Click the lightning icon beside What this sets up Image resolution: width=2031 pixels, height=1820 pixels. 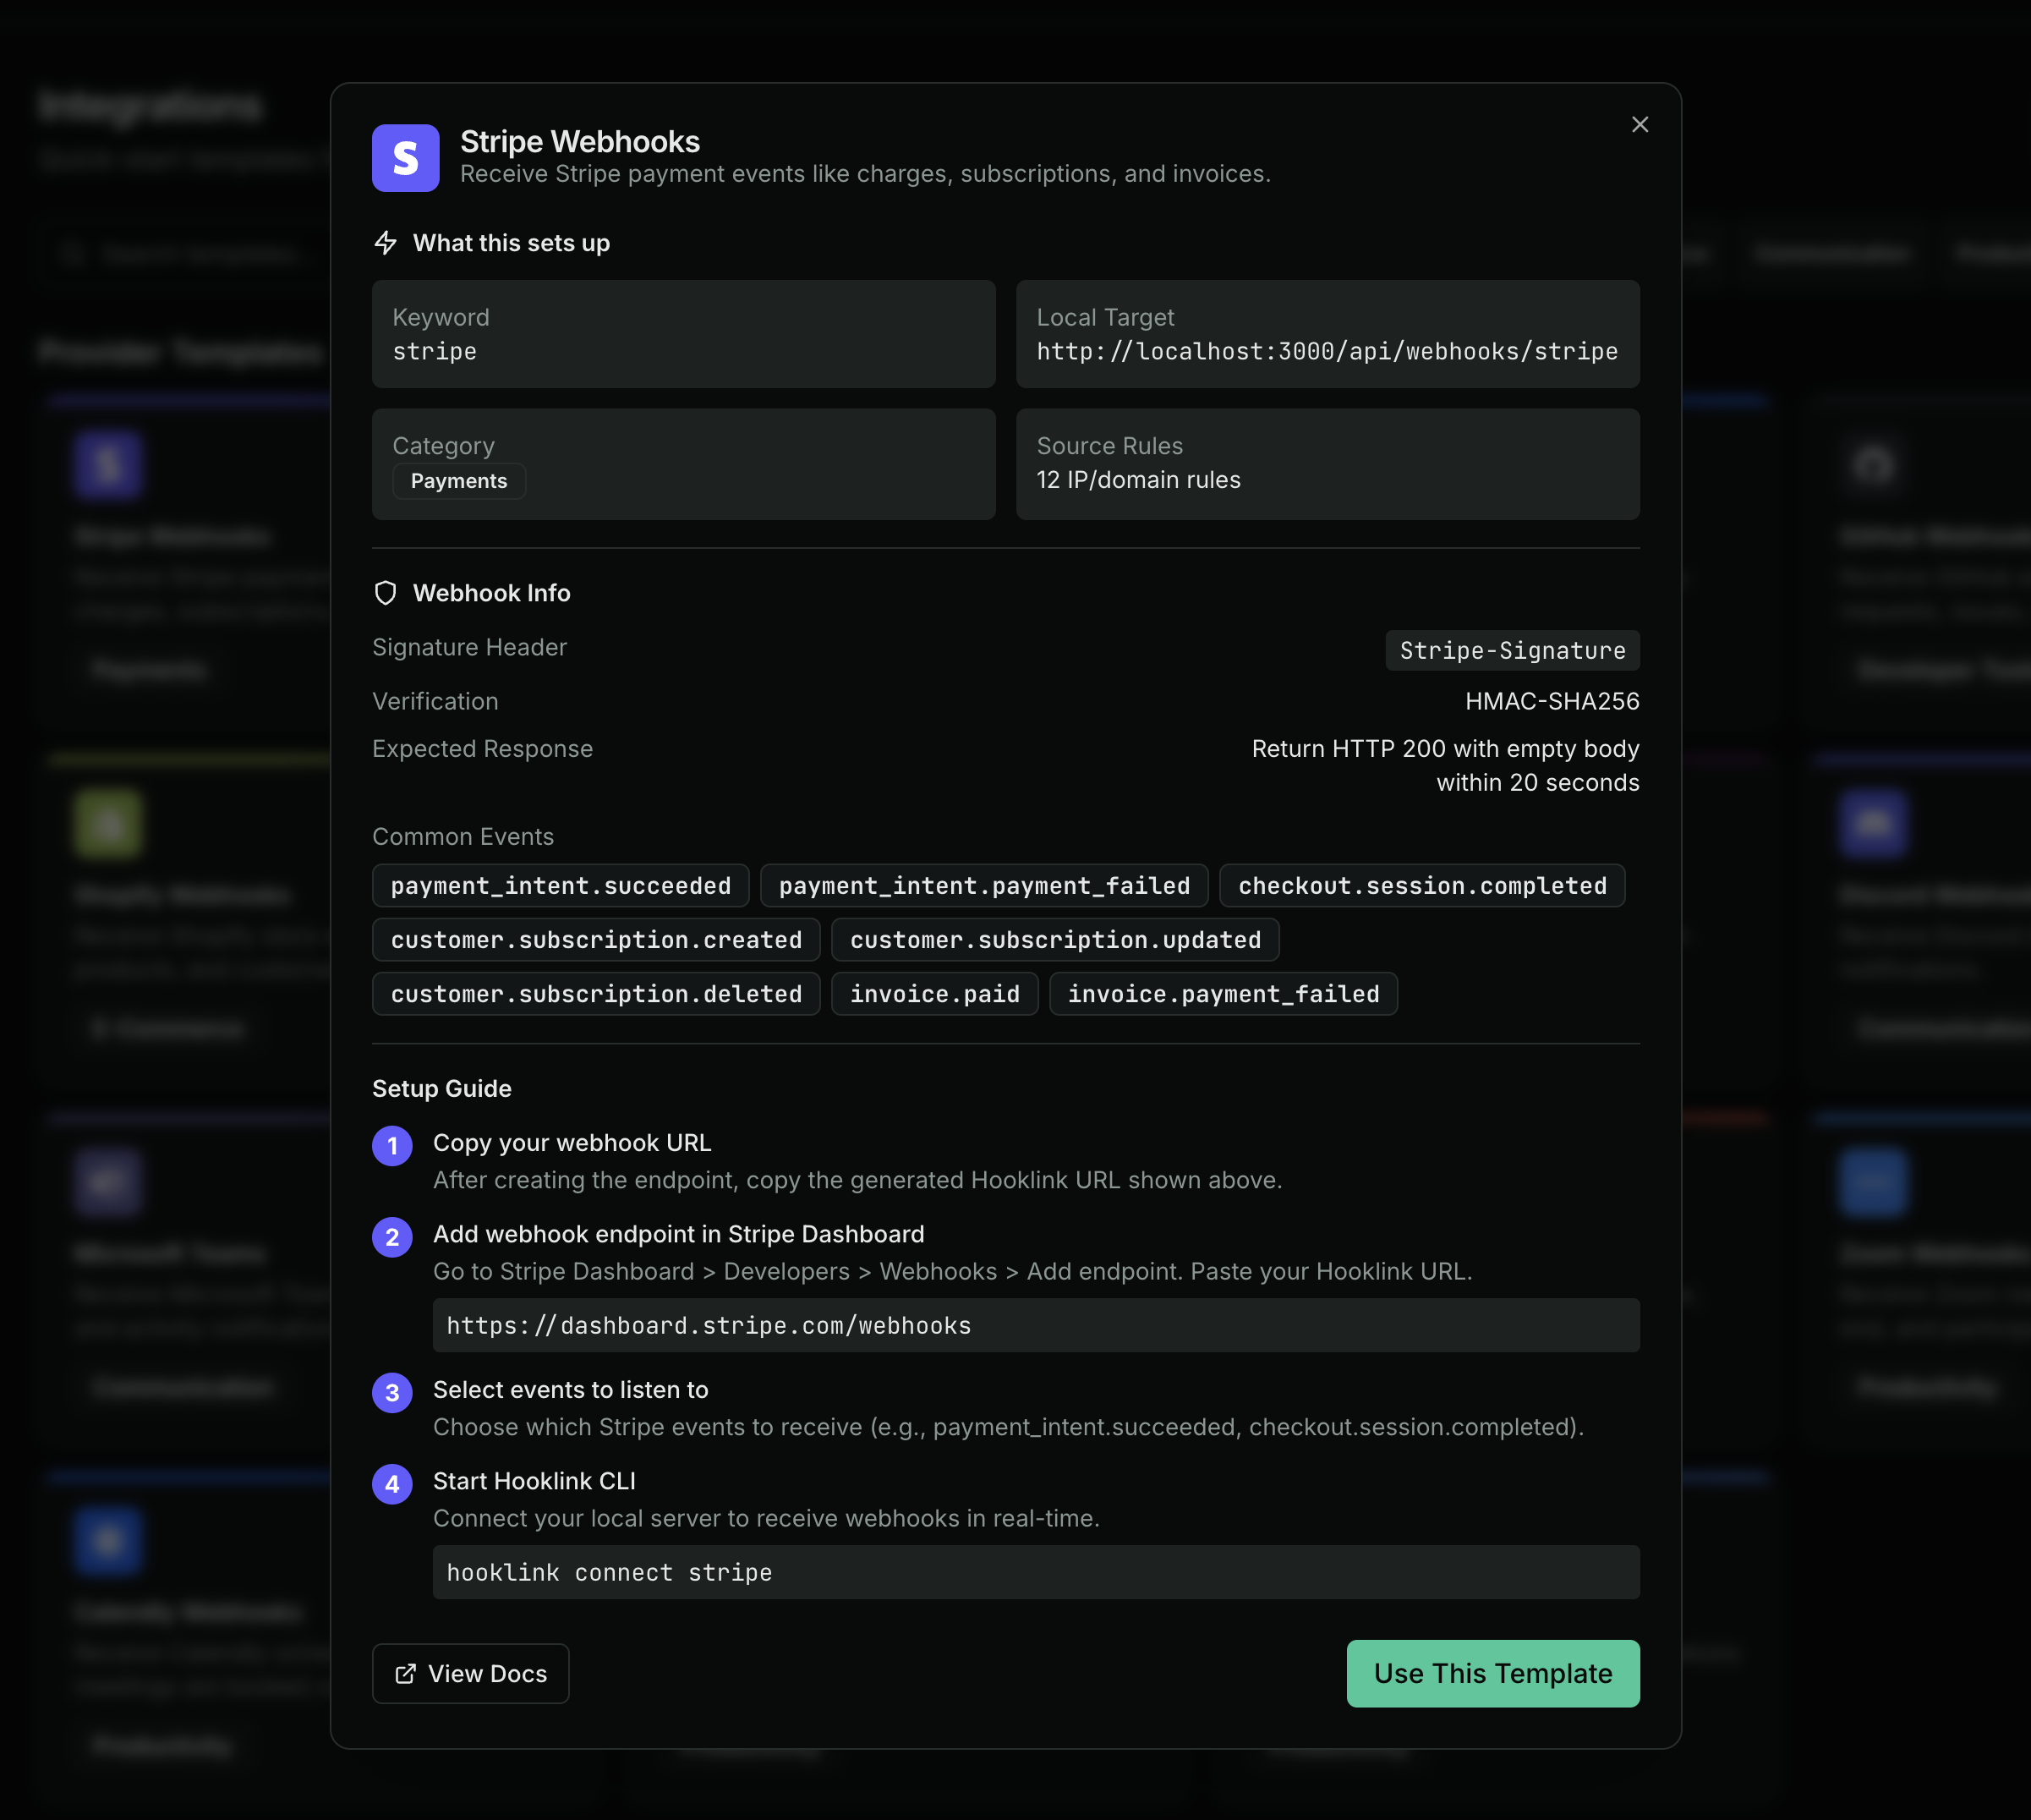point(386,242)
